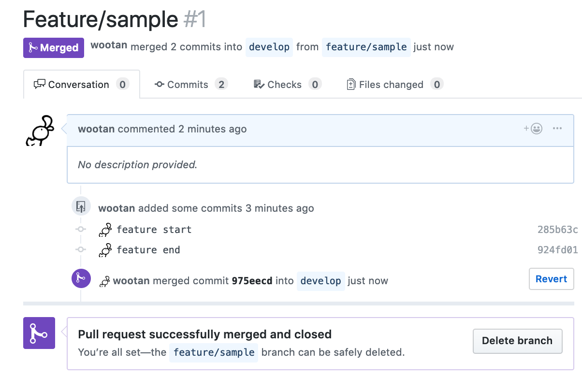Click the develop branch label in header
Screen dimensions: 582x377
tap(269, 47)
